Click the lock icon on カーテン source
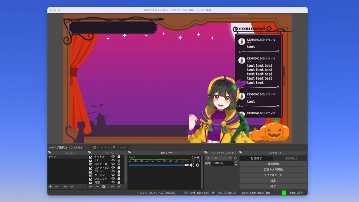Image resolution: width=359 pixels, height=202 pixels. (119, 174)
